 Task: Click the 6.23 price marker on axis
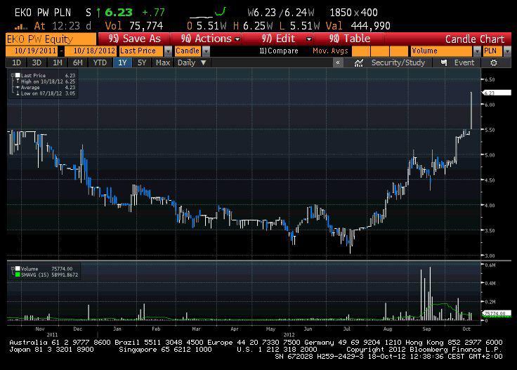[x=497, y=93]
